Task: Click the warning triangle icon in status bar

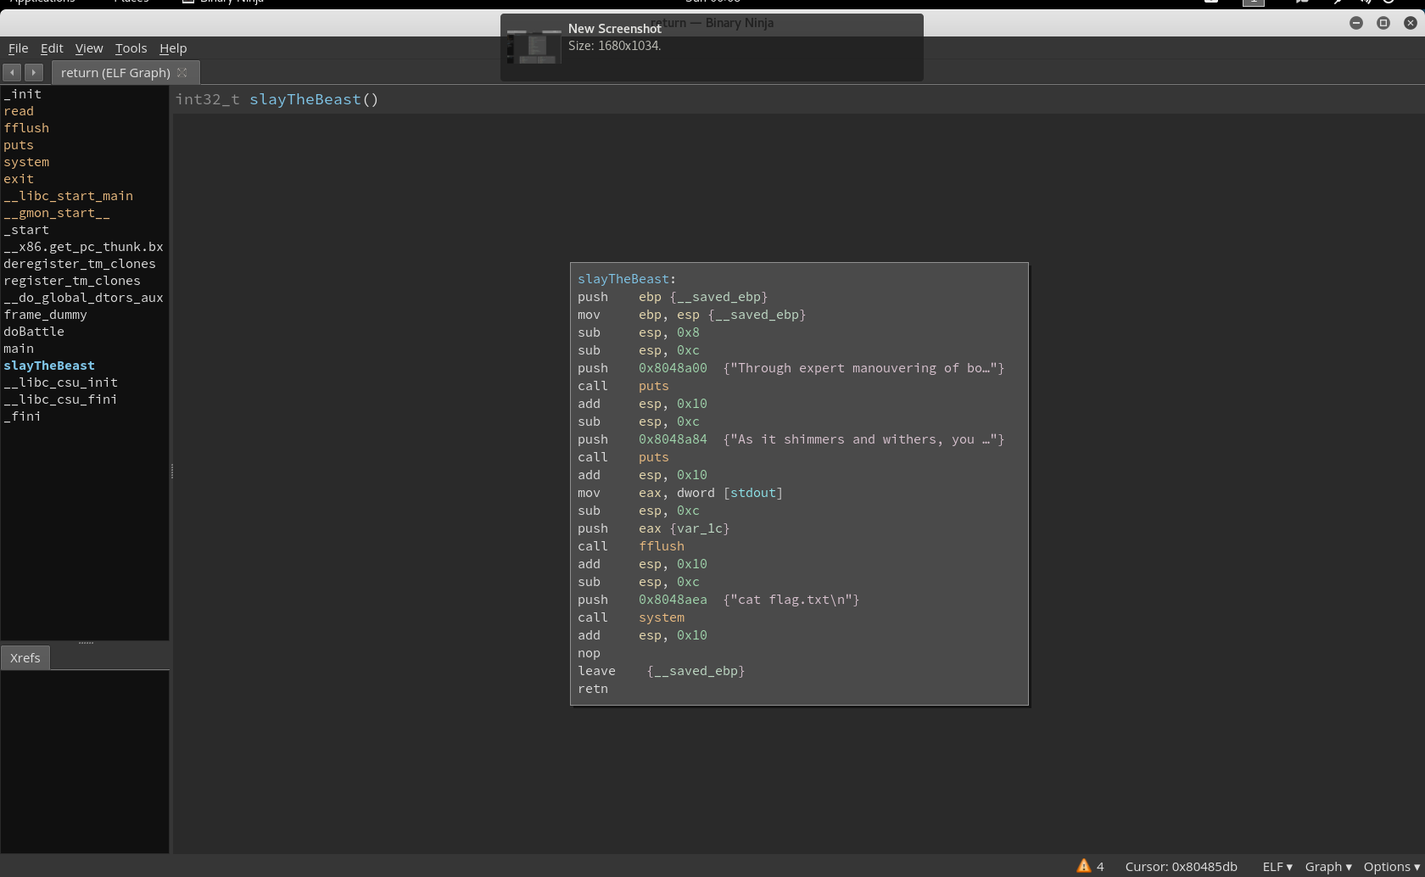Action: pyautogui.click(x=1083, y=866)
